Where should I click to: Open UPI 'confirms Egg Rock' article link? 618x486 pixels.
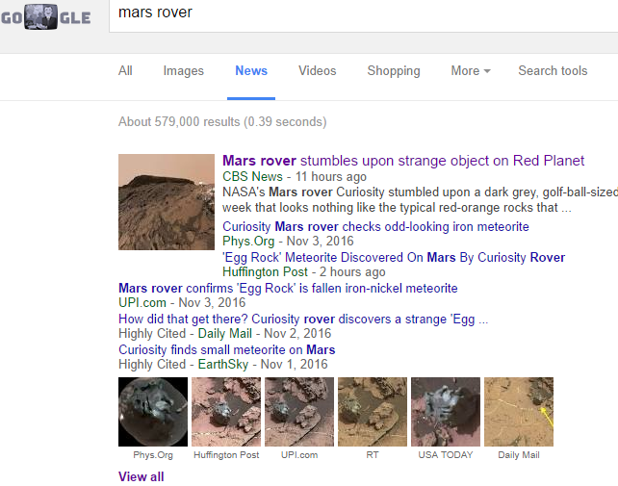point(287,289)
